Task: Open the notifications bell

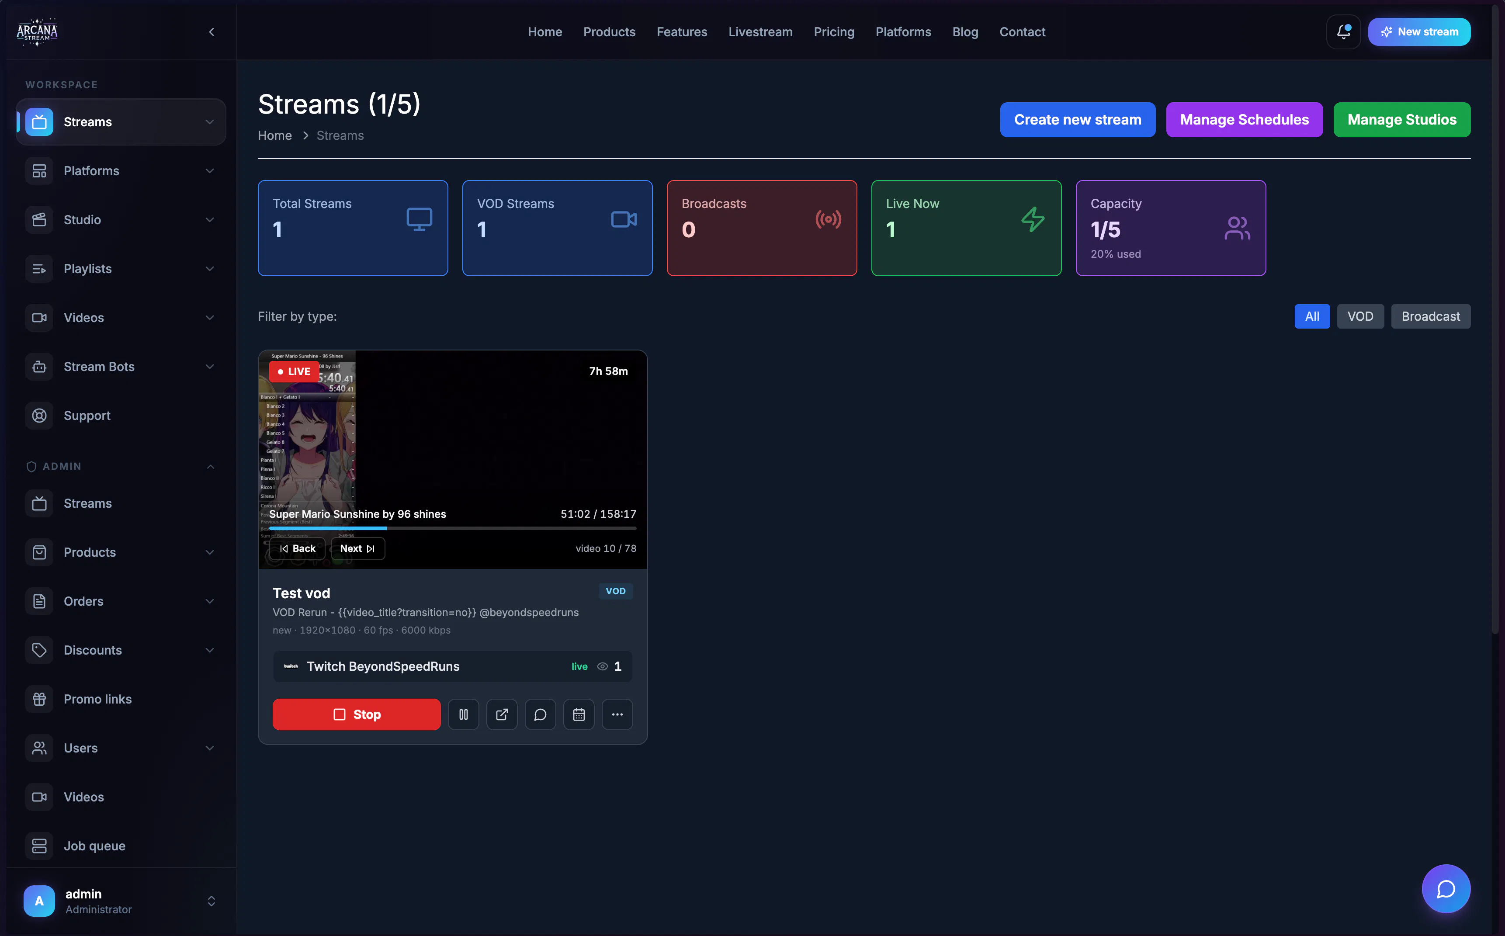Action: 1343,31
